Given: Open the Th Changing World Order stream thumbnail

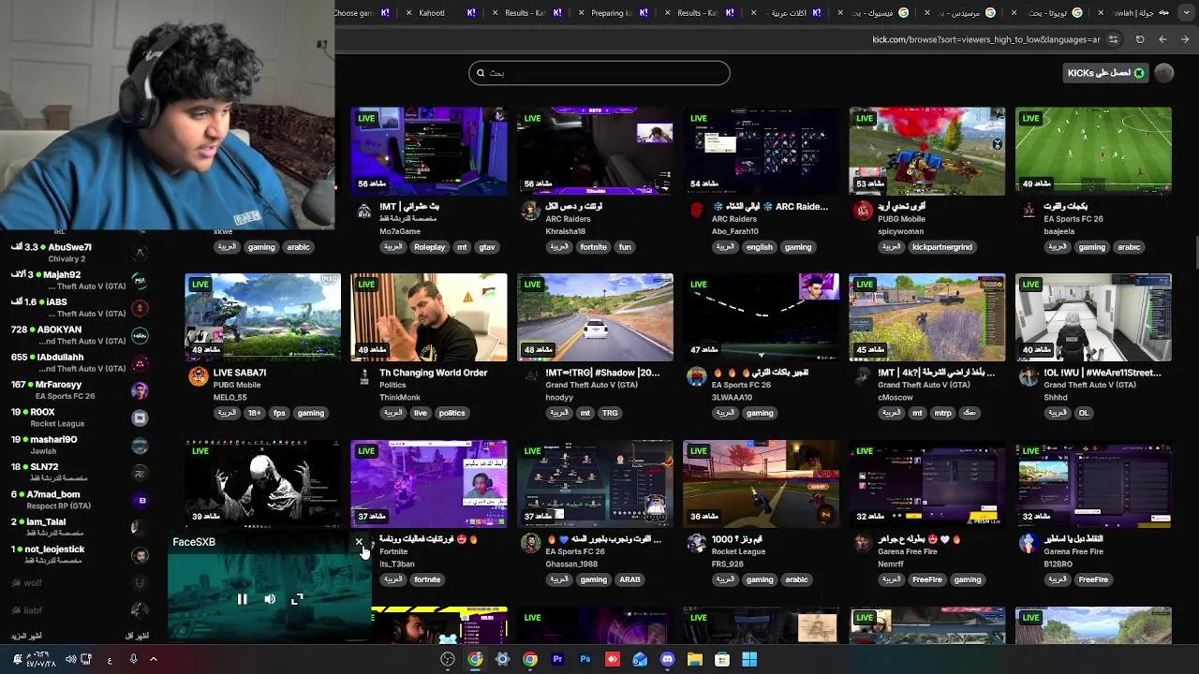Looking at the screenshot, I should pos(429,317).
